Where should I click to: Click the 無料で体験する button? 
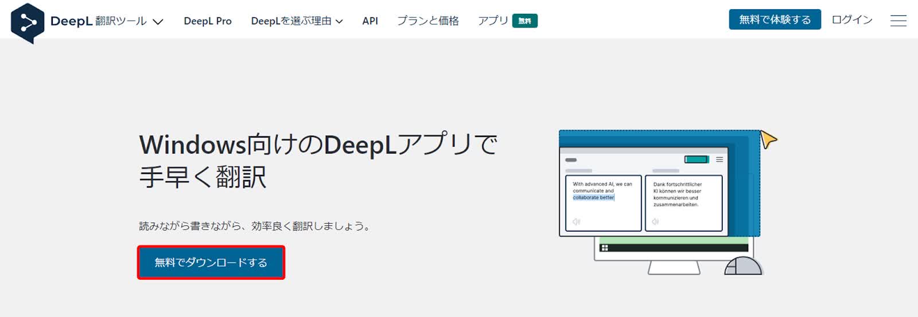click(775, 19)
